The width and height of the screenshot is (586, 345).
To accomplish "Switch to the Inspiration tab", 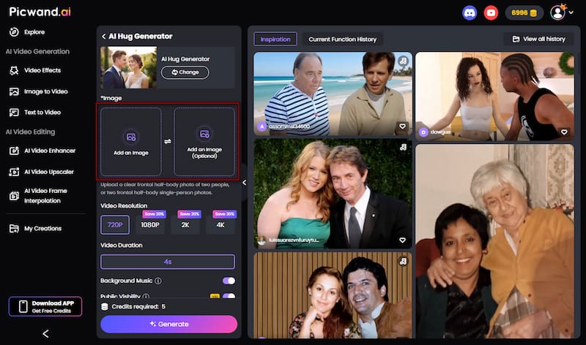I will (x=275, y=39).
